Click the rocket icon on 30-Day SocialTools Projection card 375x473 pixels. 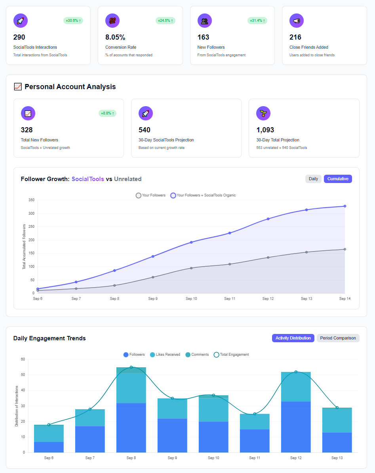pos(146,113)
